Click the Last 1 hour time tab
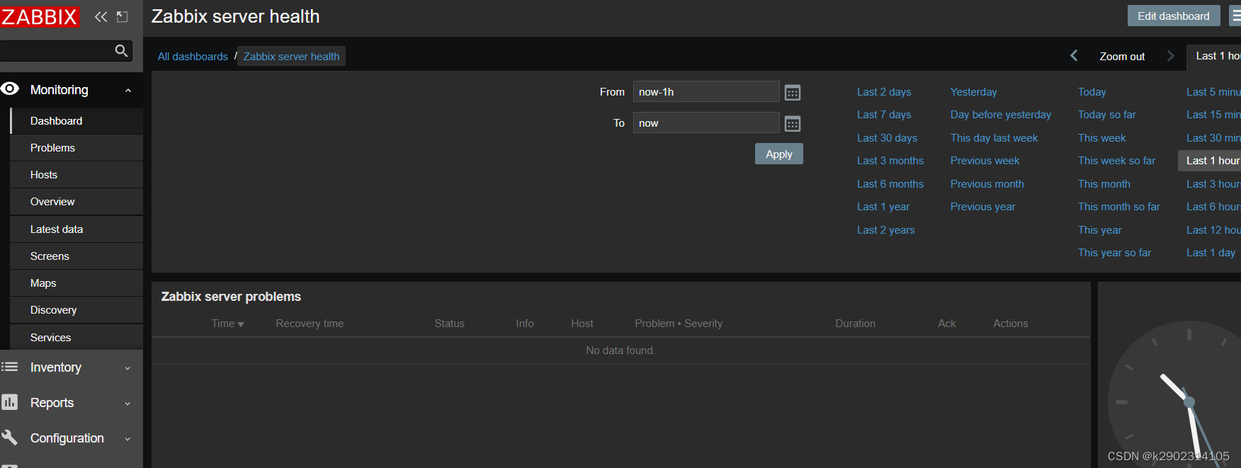Viewport: 1241px width, 468px height. 1214,56
